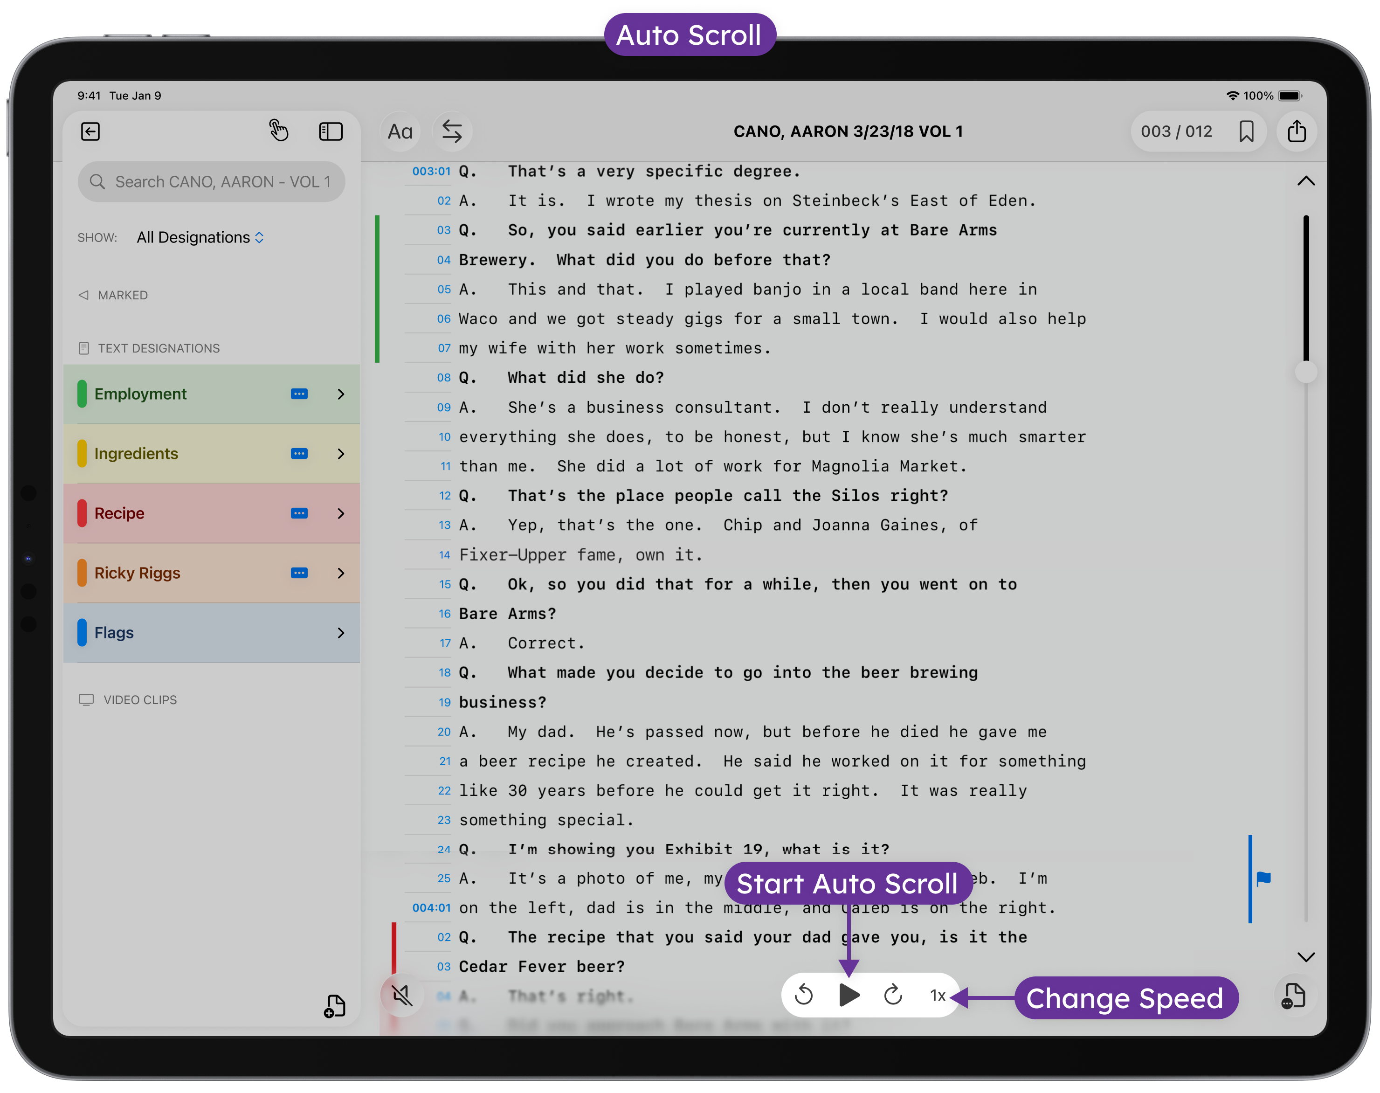Open the Aa font settings

[x=400, y=132]
